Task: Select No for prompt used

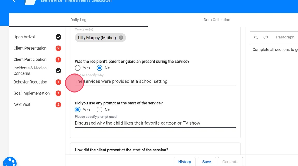Action: pyautogui.click(x=100, y=110)
